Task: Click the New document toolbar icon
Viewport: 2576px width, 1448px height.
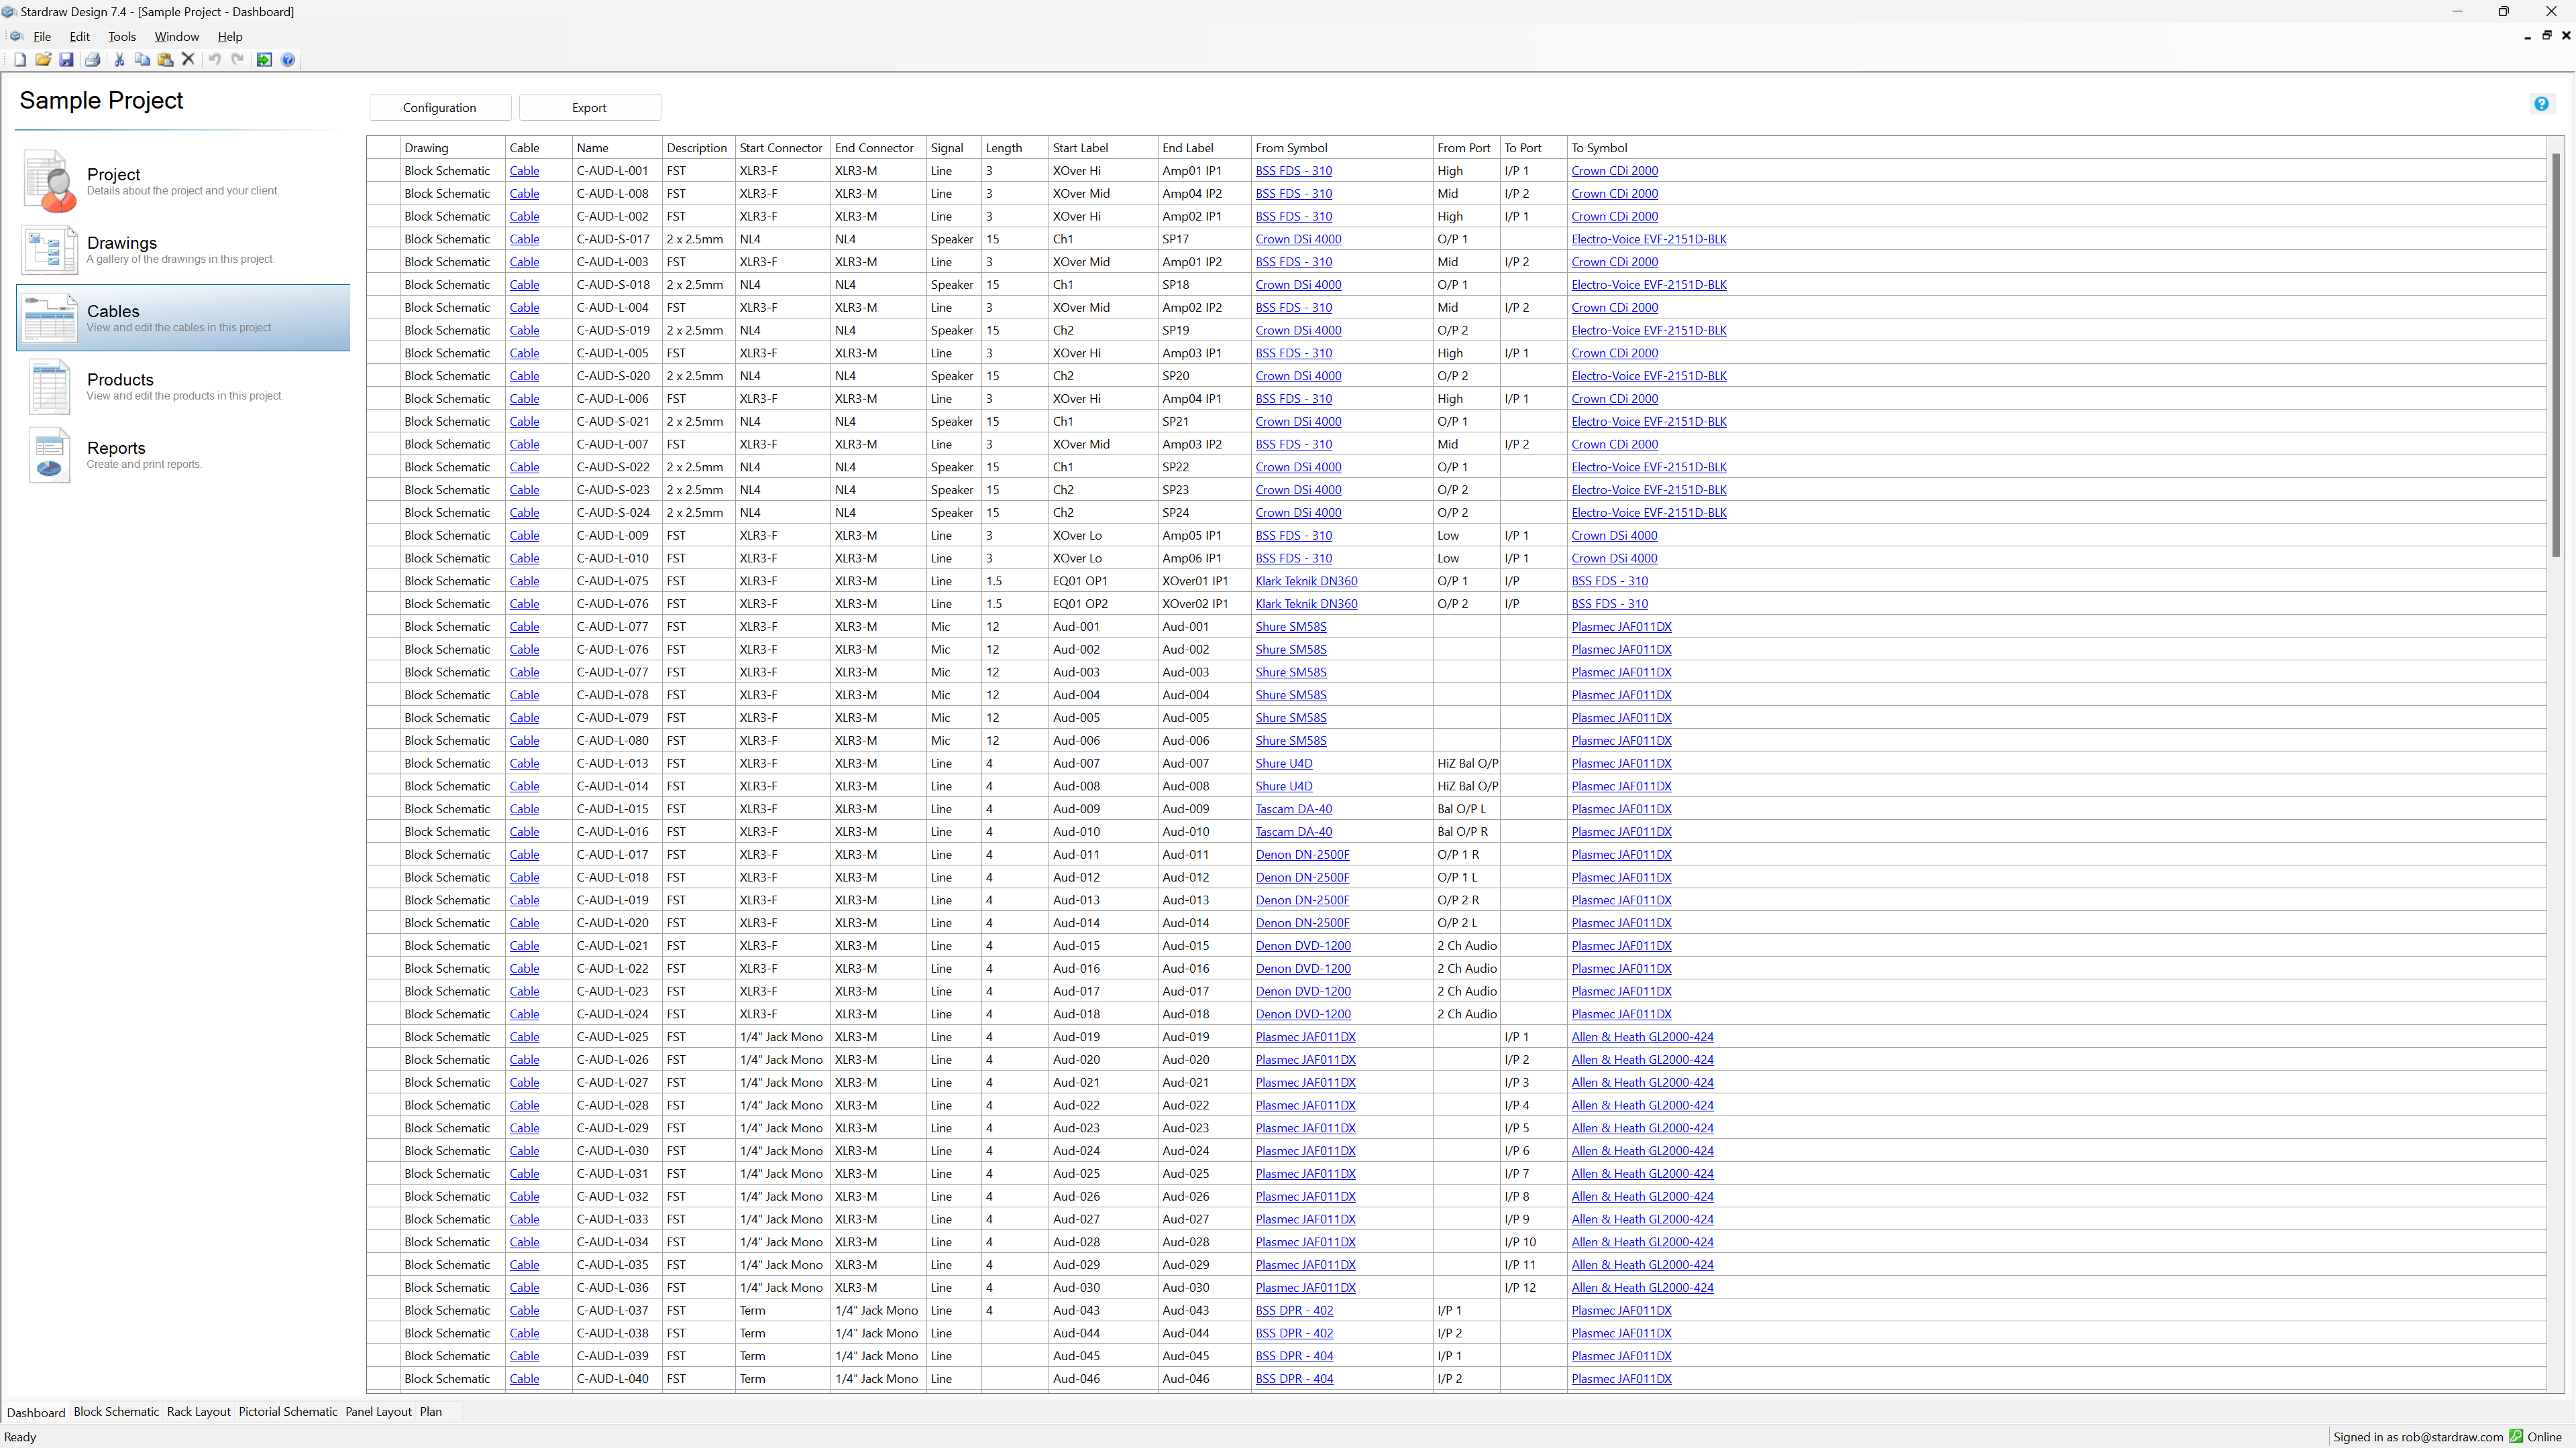Action: click(20, 60)
